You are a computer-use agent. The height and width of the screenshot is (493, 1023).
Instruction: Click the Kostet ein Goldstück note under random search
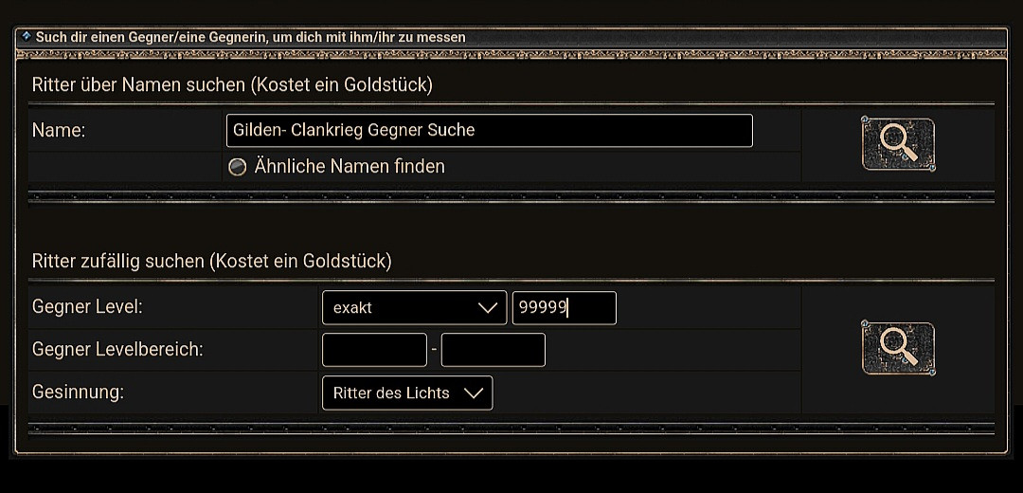click(x=301, y=261)
